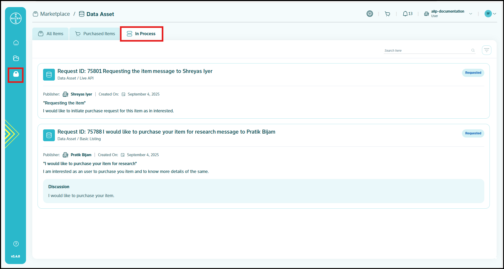
Task: Switch to the All Items tab
Action: point(51,34)
